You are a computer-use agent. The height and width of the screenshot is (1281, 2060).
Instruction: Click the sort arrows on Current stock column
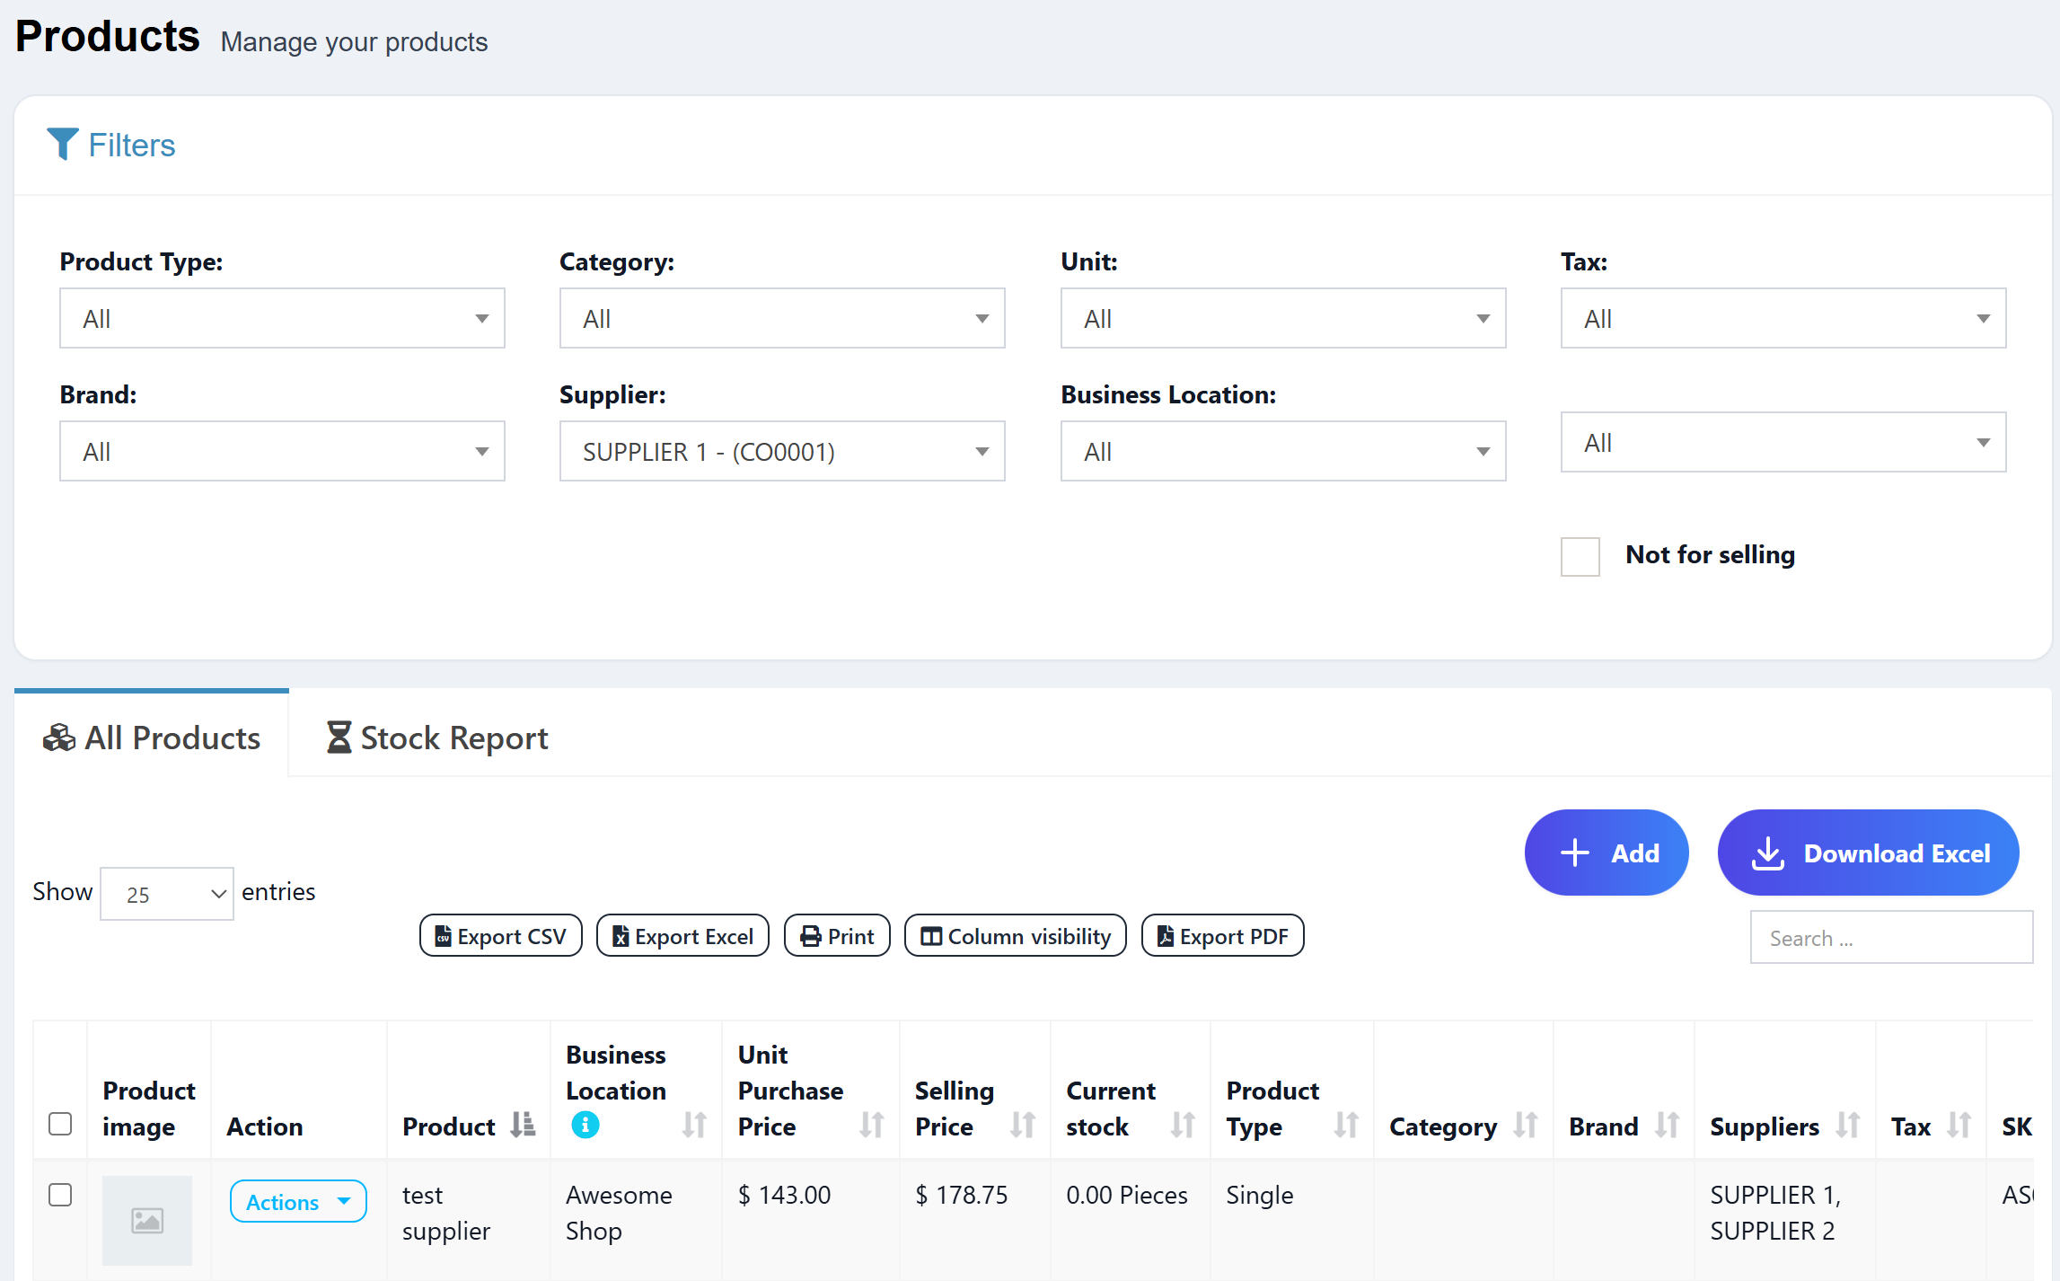tap(1184, 1126)
